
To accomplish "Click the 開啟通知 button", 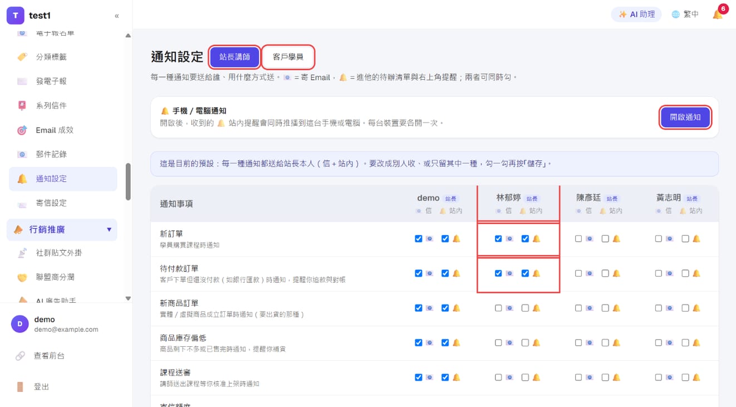I will (x=685, y=117).
